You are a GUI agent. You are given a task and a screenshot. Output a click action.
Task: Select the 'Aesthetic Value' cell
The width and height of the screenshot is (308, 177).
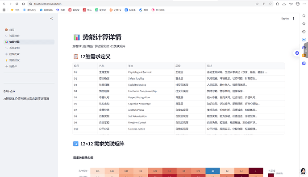[x=150, y=110]
